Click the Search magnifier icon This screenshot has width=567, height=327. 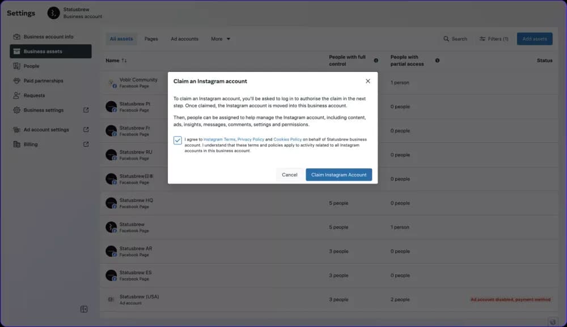pos(447,39)
